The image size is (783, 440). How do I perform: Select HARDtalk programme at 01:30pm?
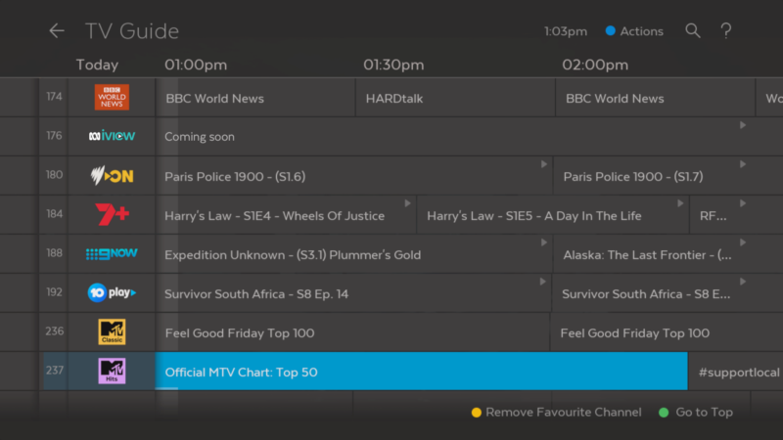coord(455,98)
